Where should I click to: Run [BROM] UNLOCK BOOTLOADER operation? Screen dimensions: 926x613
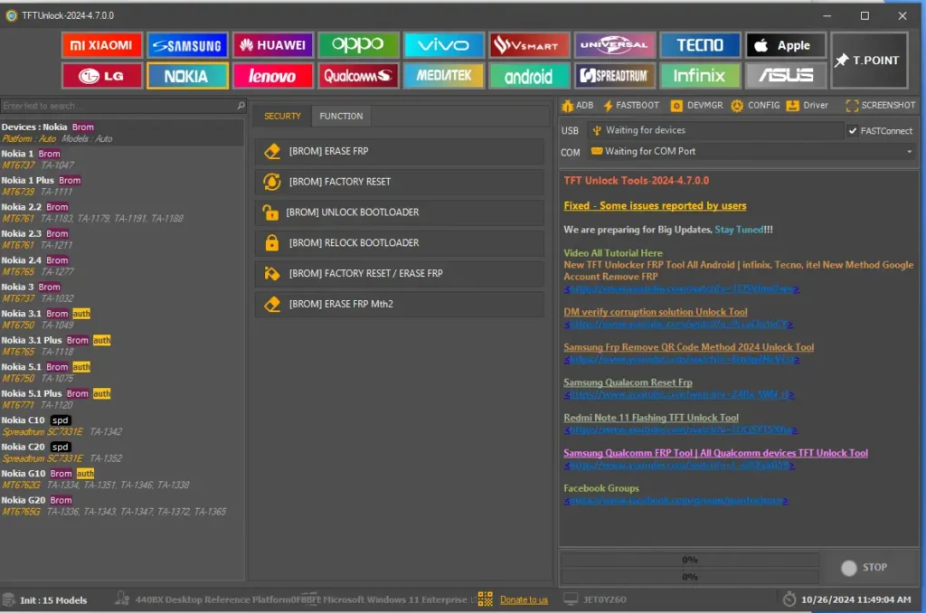(399, 212)
